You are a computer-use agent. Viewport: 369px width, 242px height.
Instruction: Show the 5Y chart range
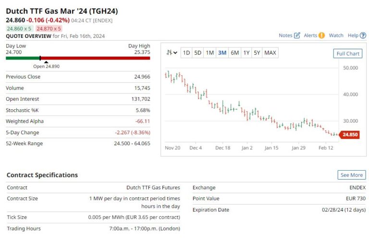pyautogui.click(x=257, y=53)
